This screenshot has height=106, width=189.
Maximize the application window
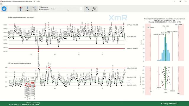[x=180, y=1]
